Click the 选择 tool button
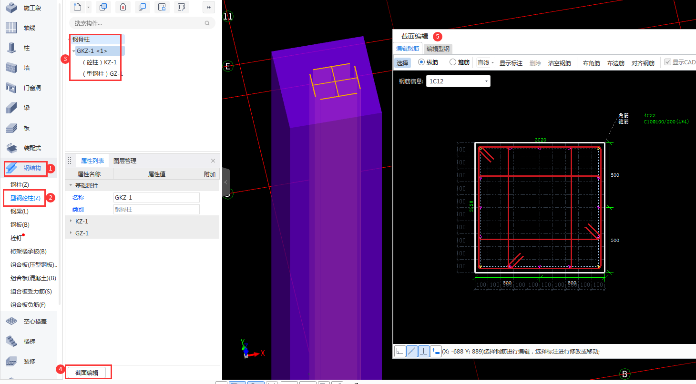The width and height of the screenshot is (696, 384). point(402,63)
